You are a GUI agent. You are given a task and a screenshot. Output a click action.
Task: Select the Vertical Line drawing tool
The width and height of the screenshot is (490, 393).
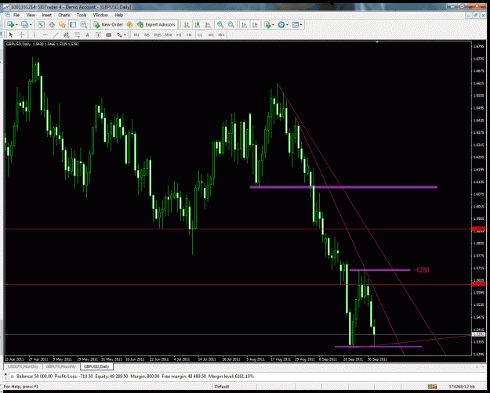click(x=34, y=35)
